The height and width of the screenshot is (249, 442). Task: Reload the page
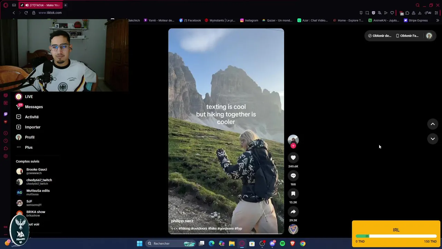pos(26,13)
